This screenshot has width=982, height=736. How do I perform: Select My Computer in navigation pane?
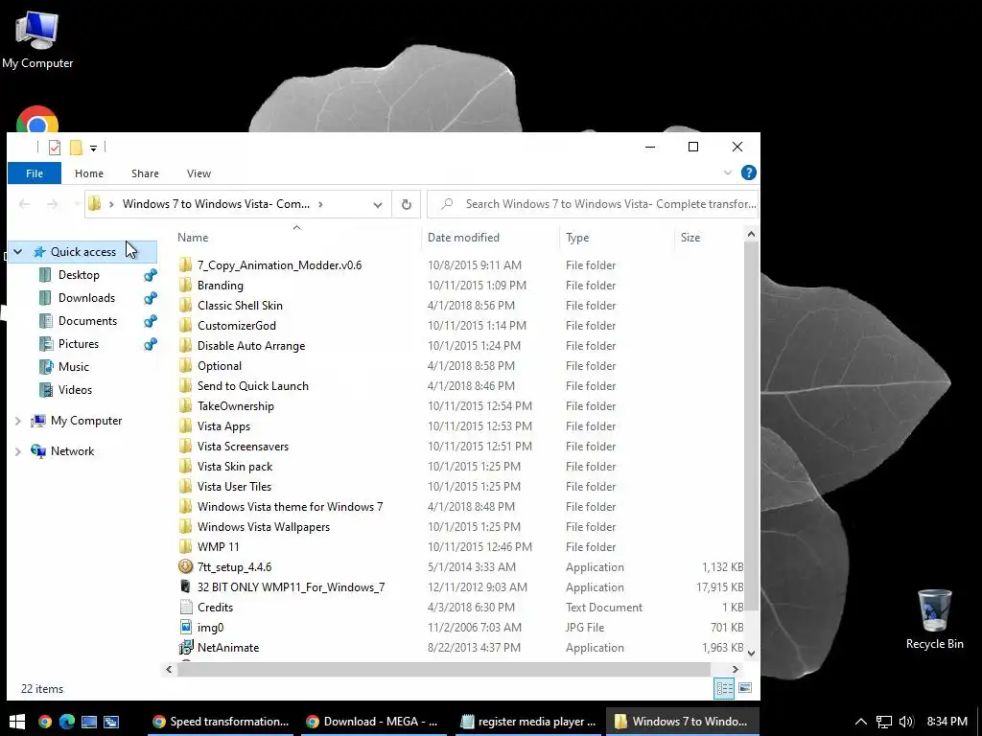click(x=86, y=421)
